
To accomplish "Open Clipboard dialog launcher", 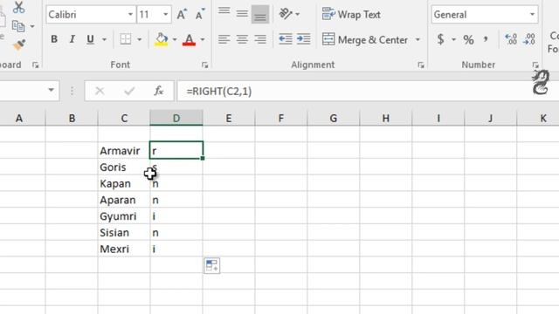I will (x=35, y=65).
